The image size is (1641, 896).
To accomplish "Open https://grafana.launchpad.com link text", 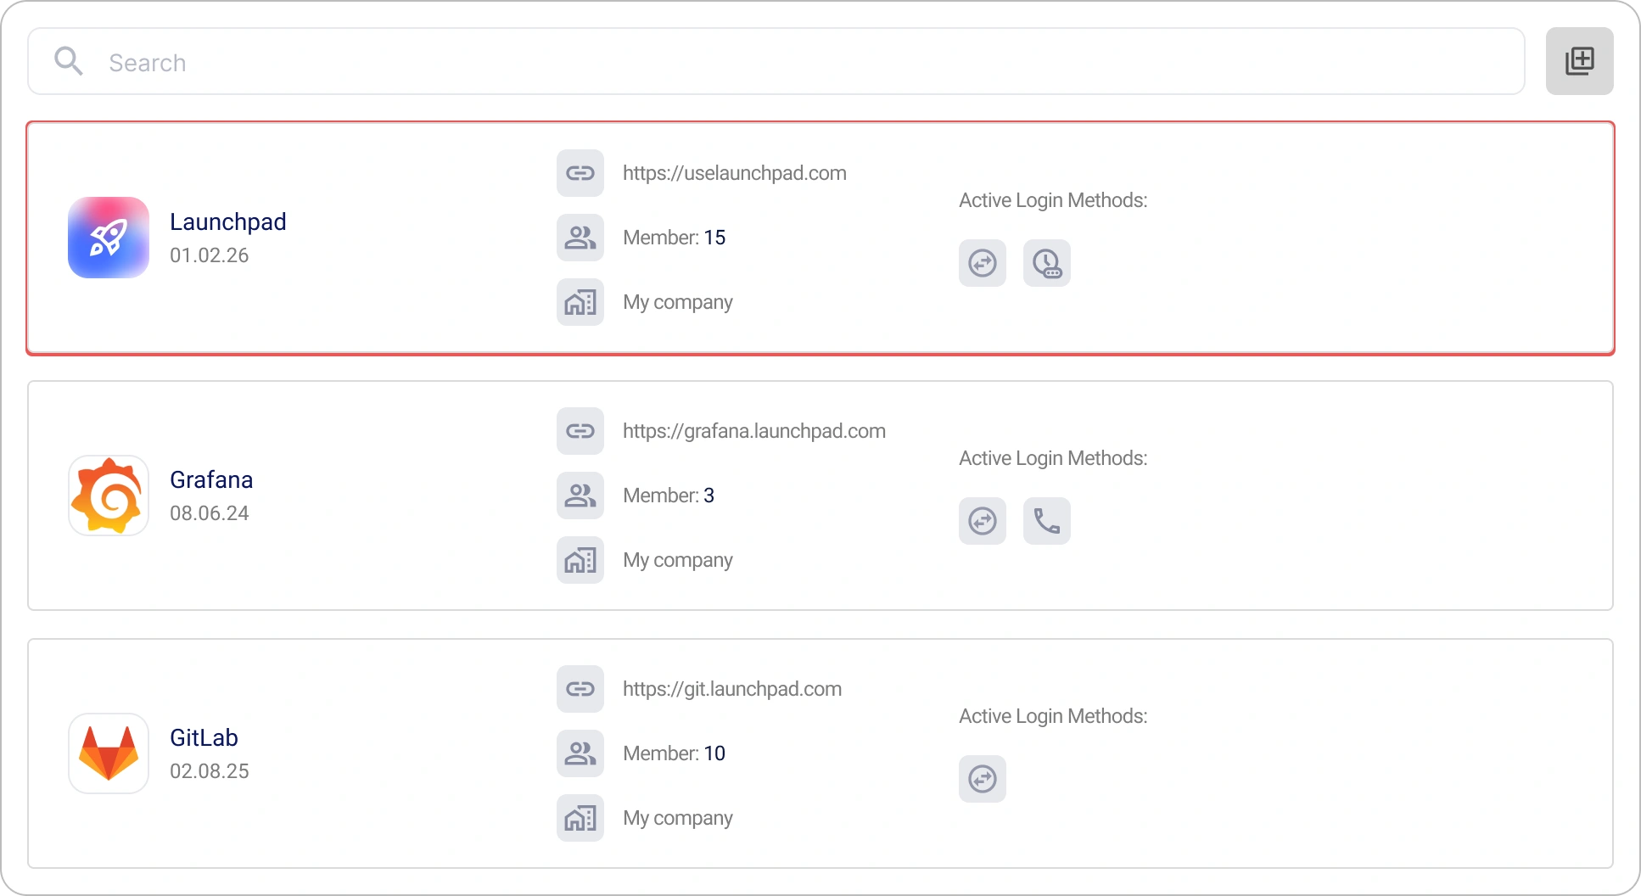I will click(753, 430).
